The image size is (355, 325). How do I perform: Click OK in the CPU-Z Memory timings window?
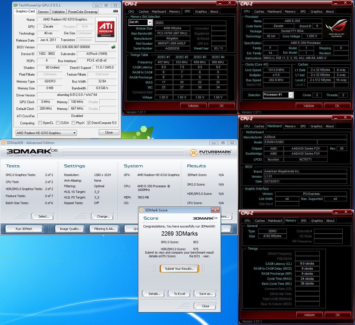pyautogui.click(x=338, y=315)
